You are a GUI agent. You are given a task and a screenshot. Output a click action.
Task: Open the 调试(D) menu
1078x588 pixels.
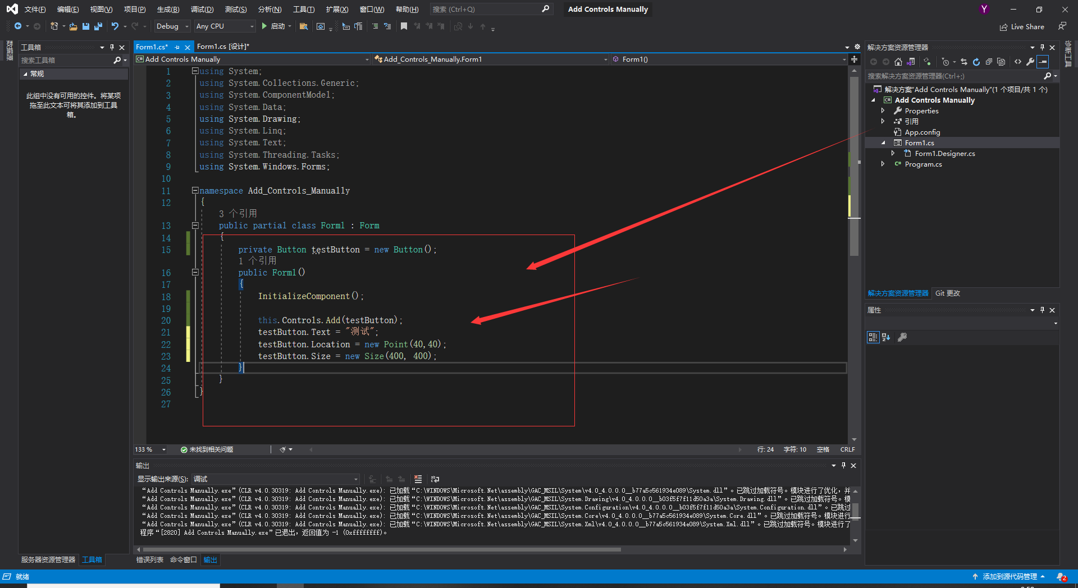pos(202,9)
